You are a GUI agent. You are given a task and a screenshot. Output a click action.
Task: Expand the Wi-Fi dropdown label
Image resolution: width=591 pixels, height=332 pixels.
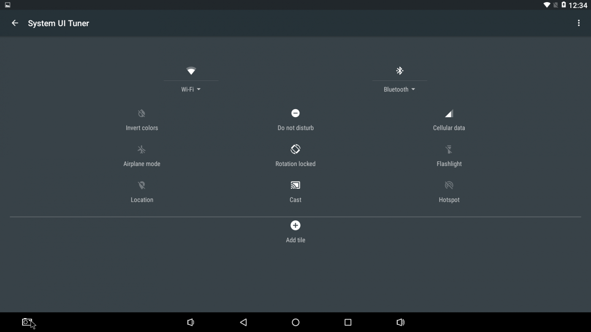click(191, 89)
